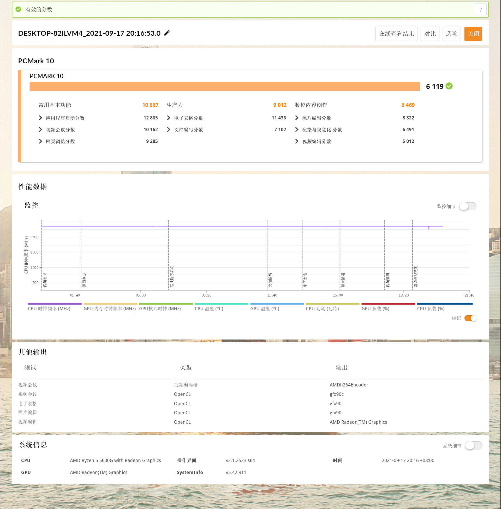Click CPU value AMD Ryzen 5 5600G

pos(115,460)
